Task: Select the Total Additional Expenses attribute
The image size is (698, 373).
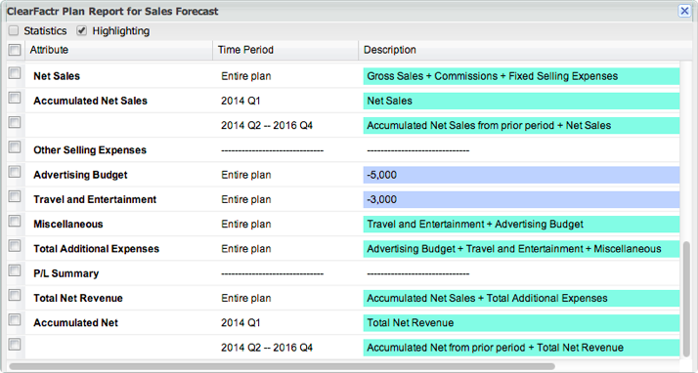Action: [x=96, y=249]
